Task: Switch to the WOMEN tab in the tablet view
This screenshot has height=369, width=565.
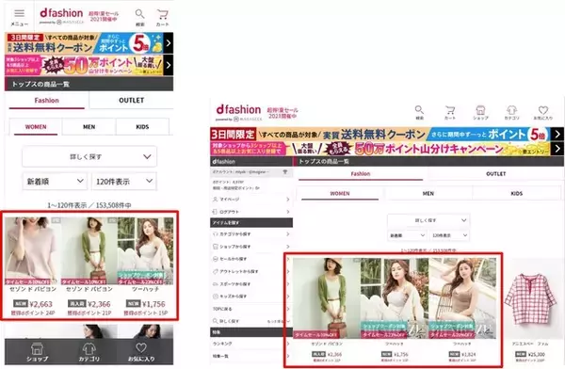Action: click(x=340, y=194)
